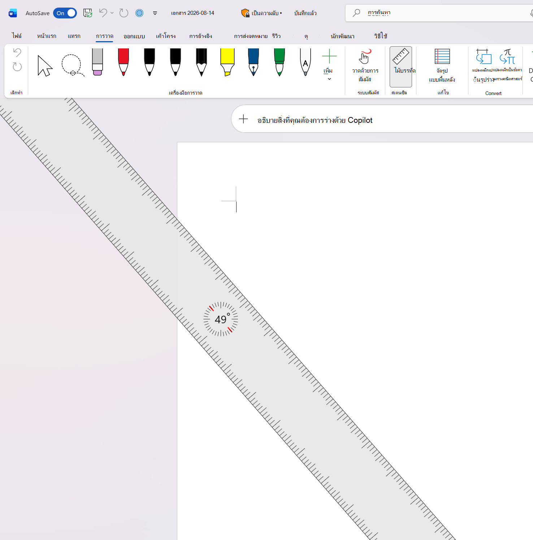
Task: Open the เป็นความลับ sensitivity label menu
Action: 266,13
